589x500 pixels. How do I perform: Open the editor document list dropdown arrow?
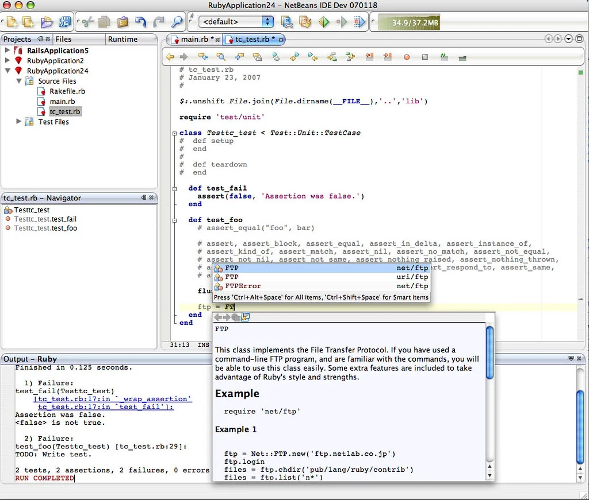pos(568,39)
